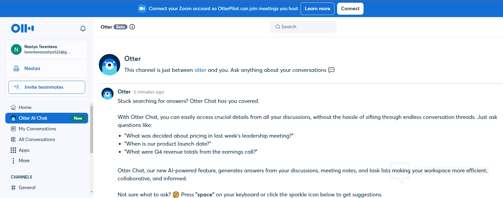Select the General channel
503x198 pixels.
27,188
